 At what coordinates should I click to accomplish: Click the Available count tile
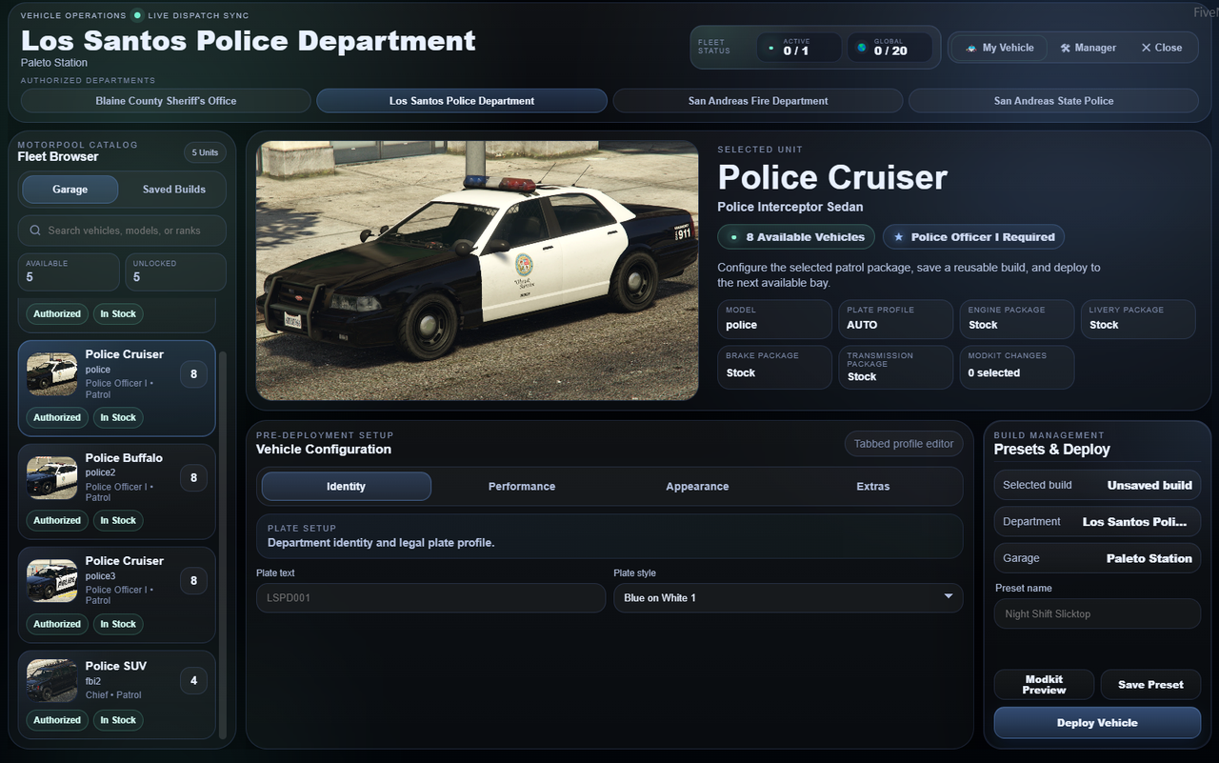(x=69, y=271)
